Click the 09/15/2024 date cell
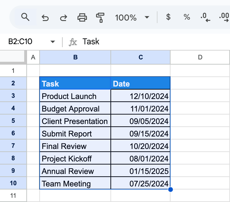230x202 pixels. pos(141,133)
